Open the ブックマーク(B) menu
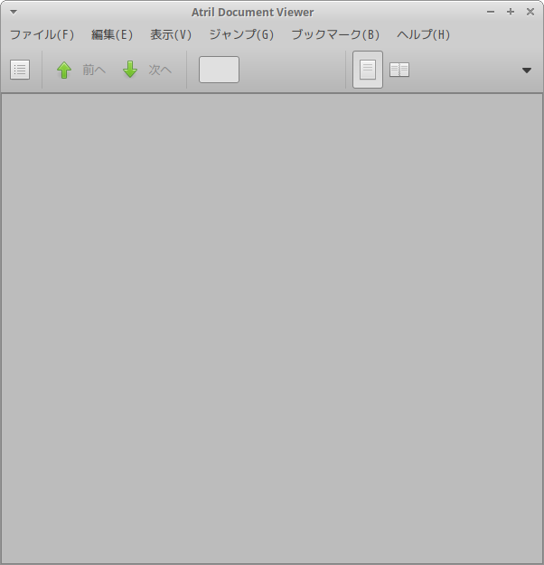Viewport: 544px width, 565px height. (335, 34)
